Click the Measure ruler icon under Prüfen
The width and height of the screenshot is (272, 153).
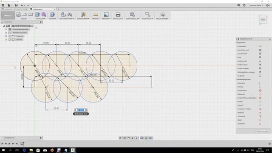[x=96, y=15]
